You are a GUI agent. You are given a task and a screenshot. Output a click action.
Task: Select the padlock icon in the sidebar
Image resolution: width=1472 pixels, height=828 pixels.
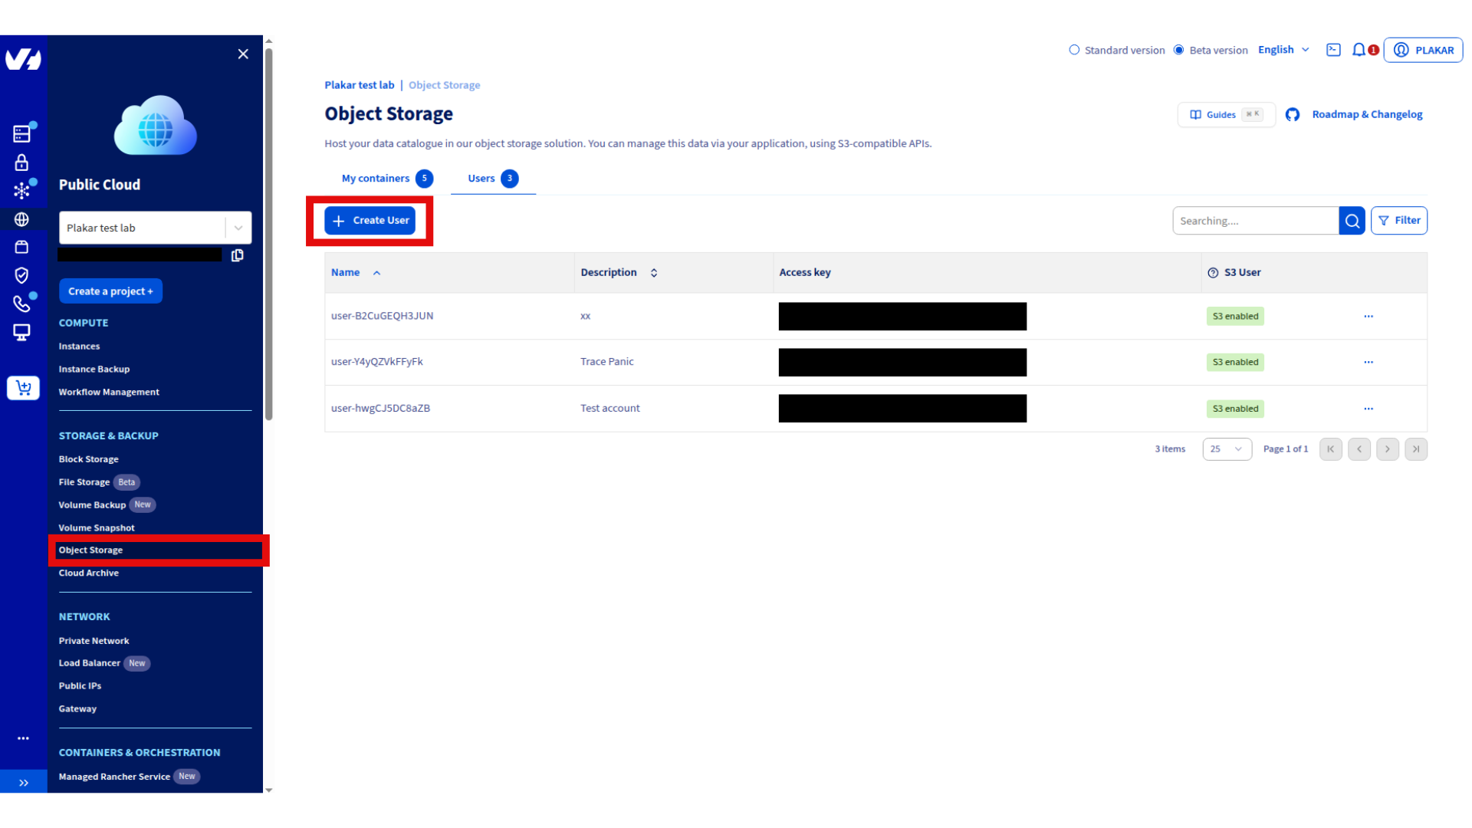(22, 162)
